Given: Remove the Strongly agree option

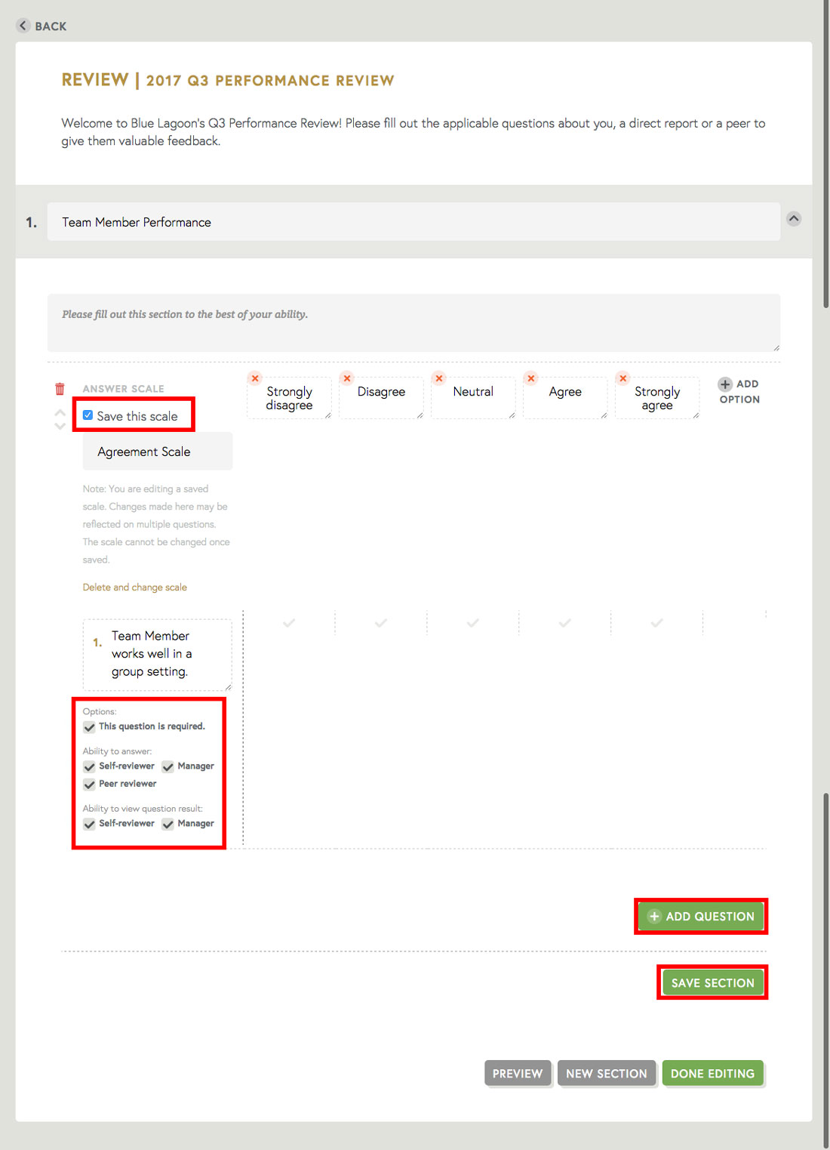Looking at the screenshot, I should coord(622,378).
